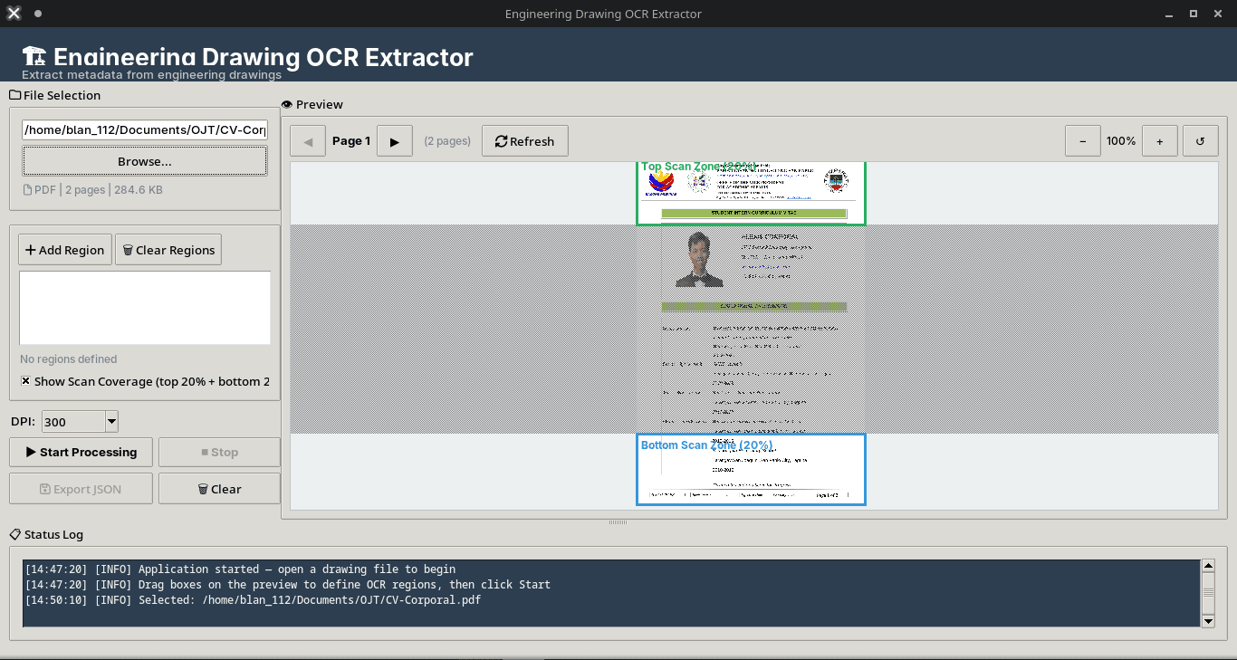The image size is (1237, 660).
Task: Click the File Selection folder icon
Action: click(15, 95)
